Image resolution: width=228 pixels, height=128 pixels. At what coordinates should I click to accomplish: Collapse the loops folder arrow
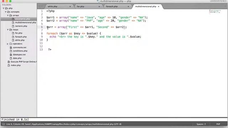coord(8,30)
